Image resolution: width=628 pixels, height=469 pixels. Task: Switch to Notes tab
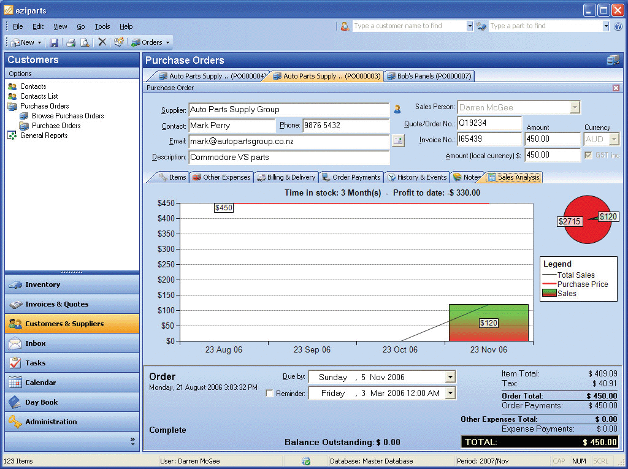467,177
